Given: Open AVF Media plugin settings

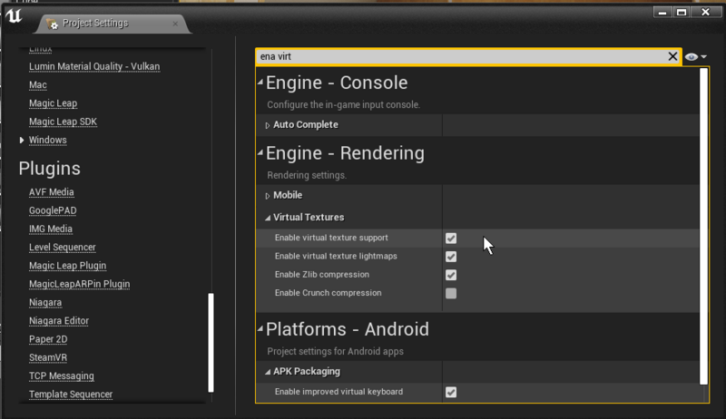Looking at the screenshot, I should coord(52,192).
